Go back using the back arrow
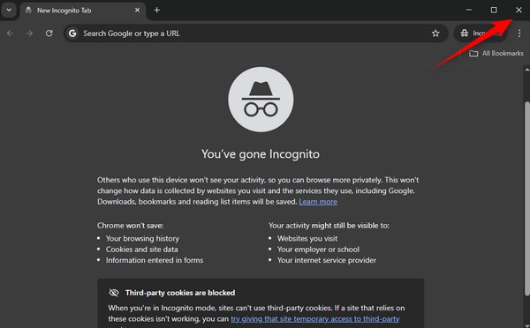The height and width of the screenshot is (328, 530). [10, 34]
